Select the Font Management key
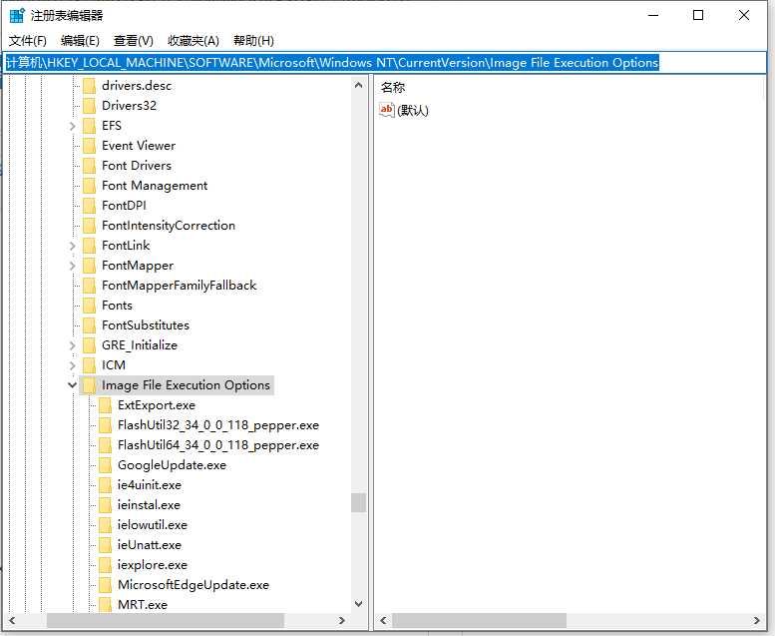This screenshot has height=636, width=775. [x=155, y=186]
